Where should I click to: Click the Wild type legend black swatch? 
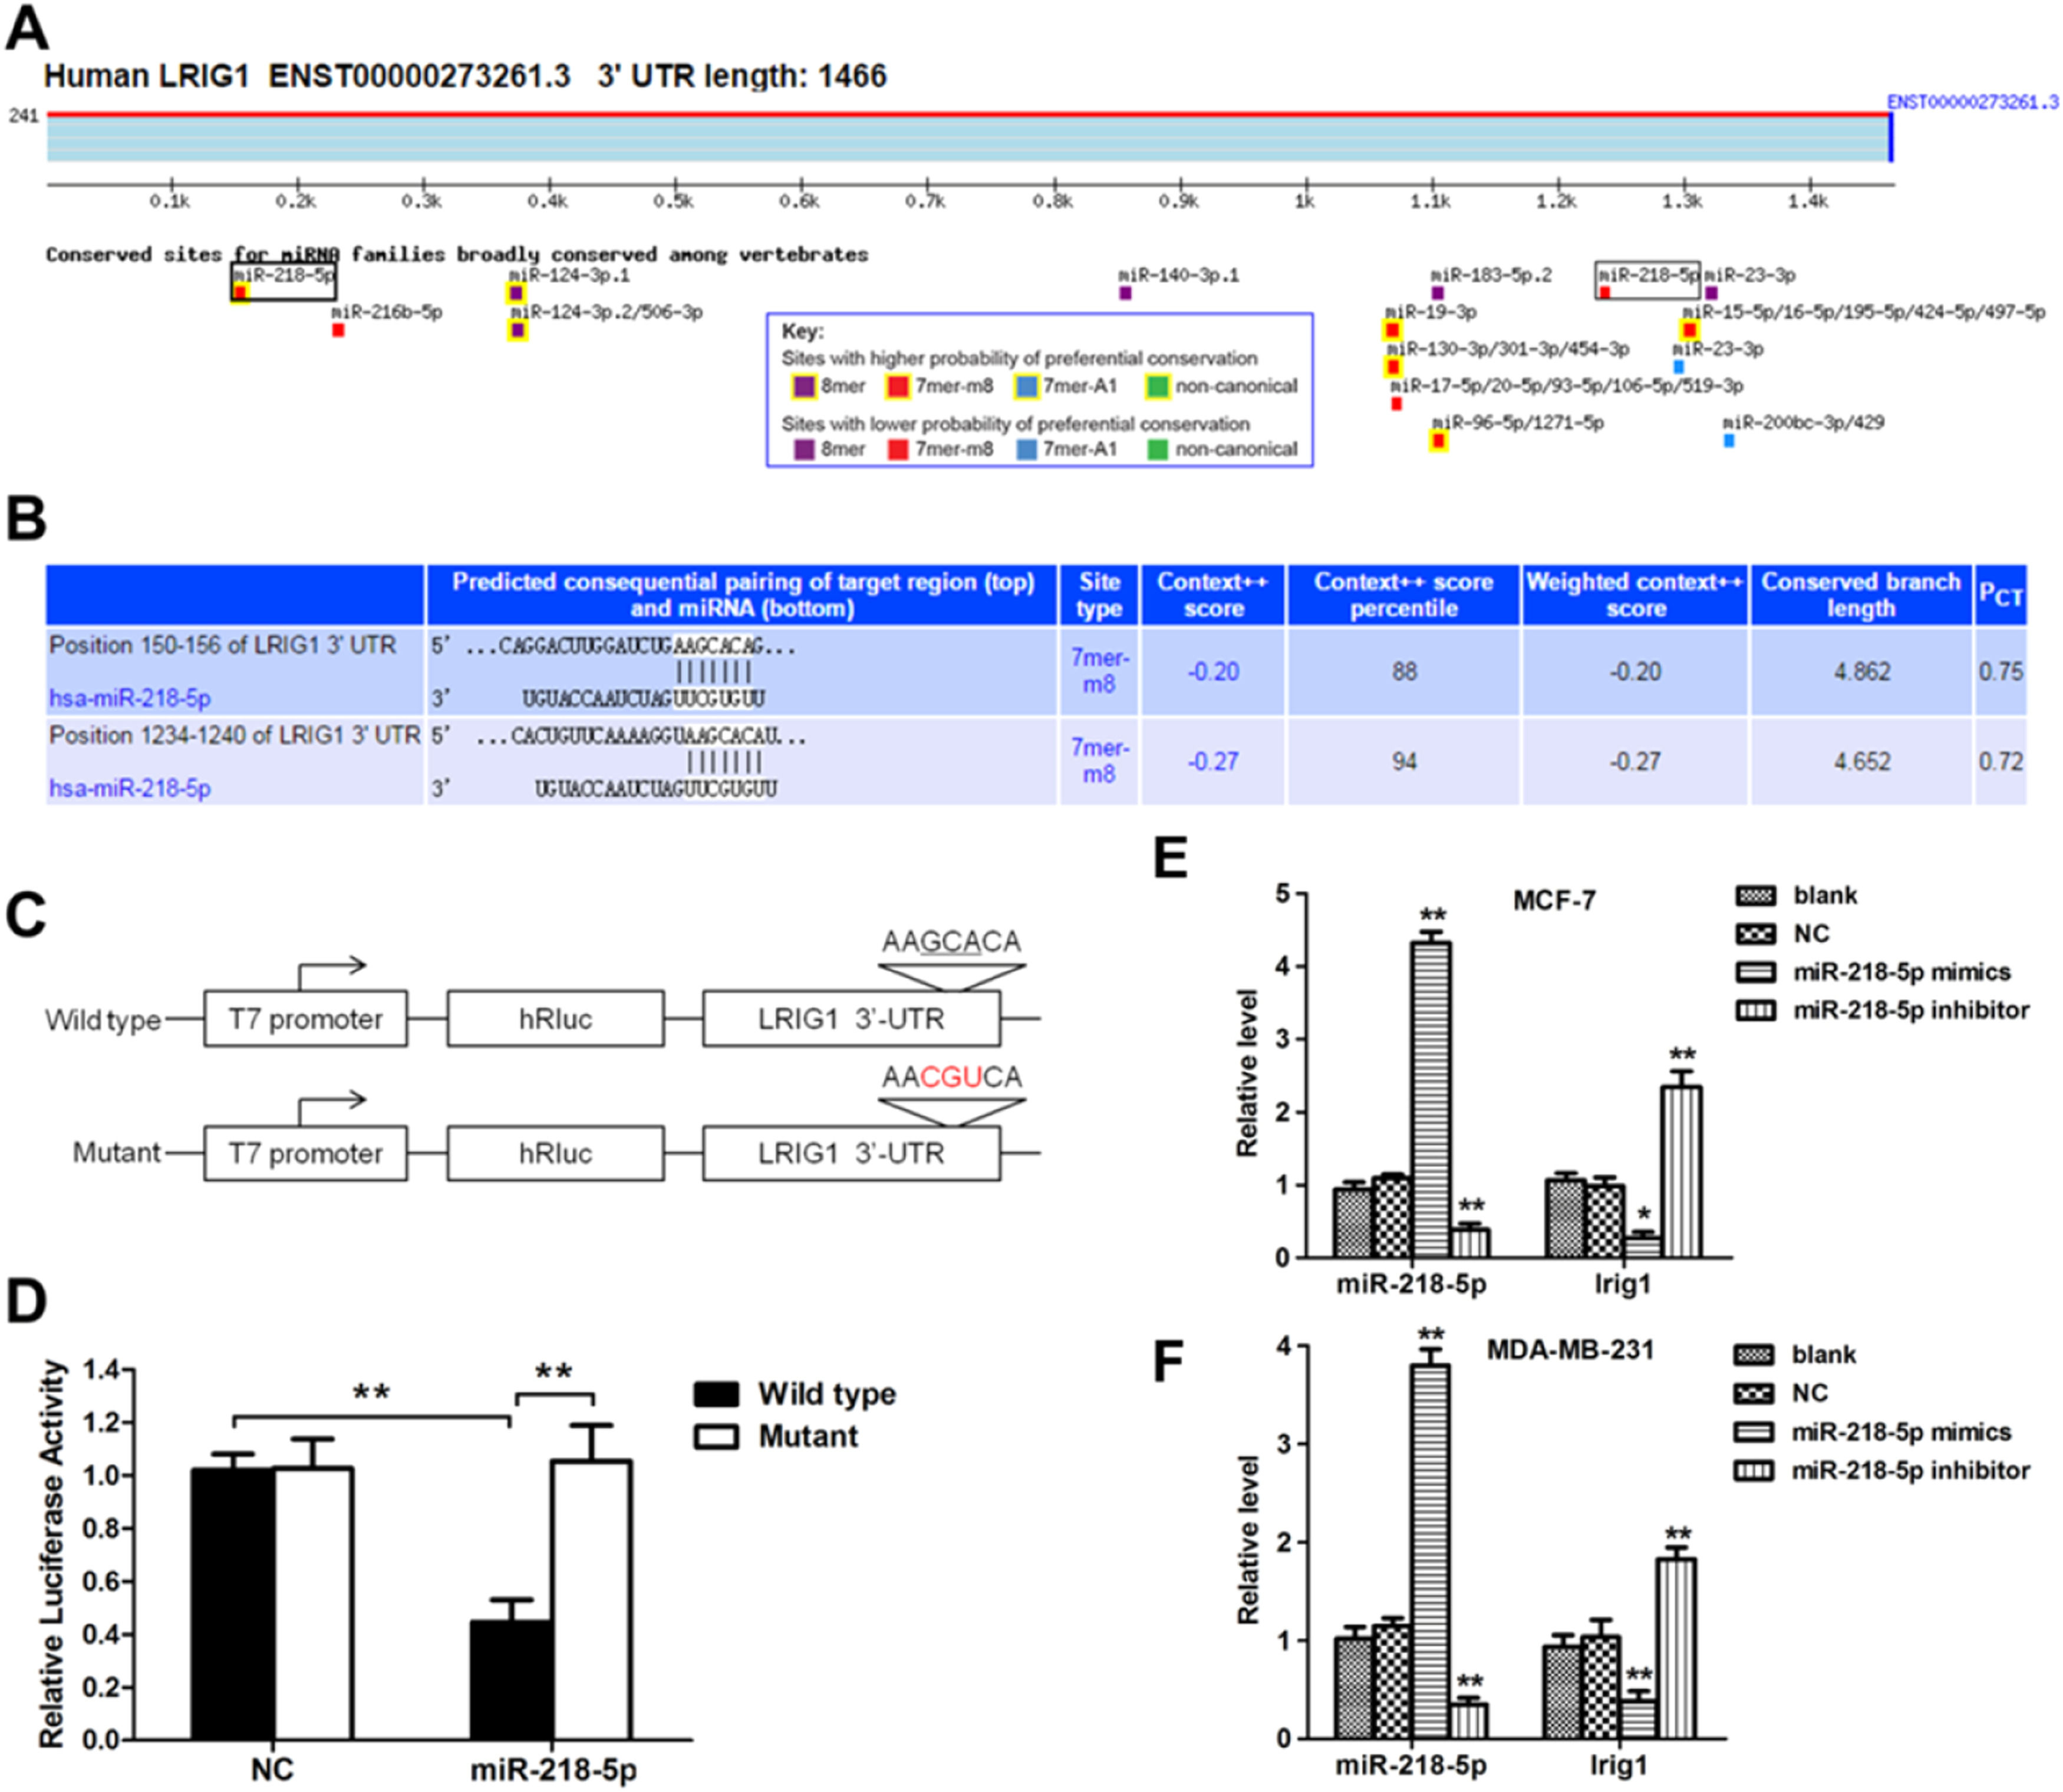[x=716, y=1394]
